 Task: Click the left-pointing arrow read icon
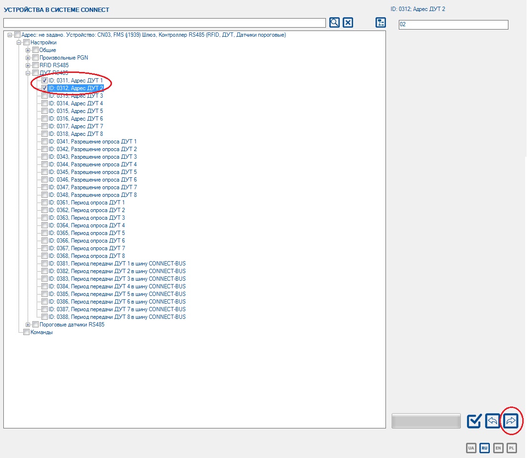point(492,421)
